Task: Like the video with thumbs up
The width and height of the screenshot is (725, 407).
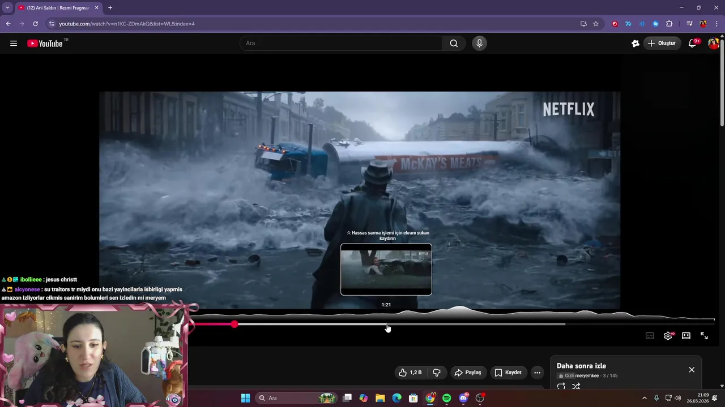Action: pos(410,373)
